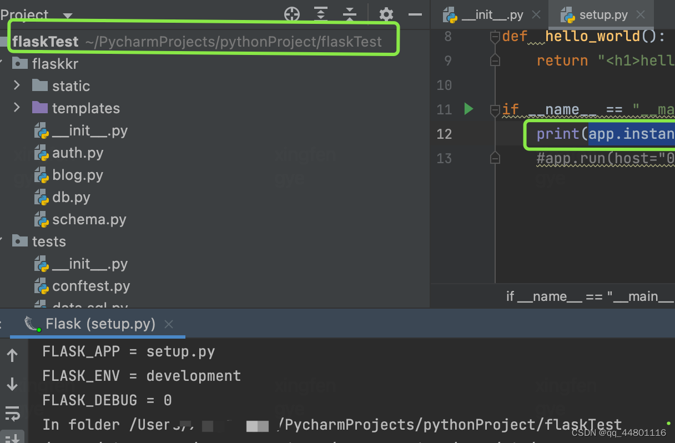Click the Flask icon on the run tab

point(33,324)
